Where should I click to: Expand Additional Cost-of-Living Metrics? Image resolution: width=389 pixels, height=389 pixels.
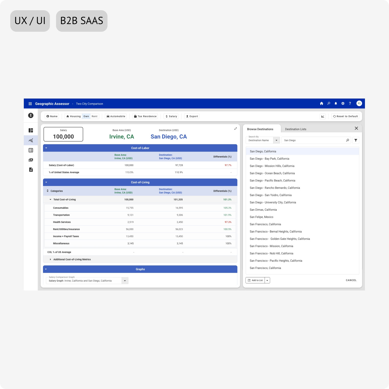[50, 260]
